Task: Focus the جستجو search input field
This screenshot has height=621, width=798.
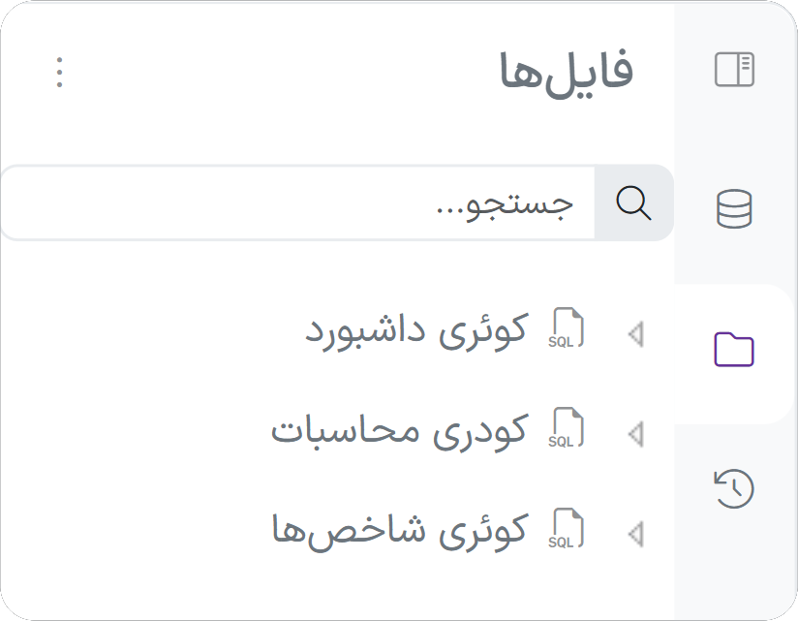Action: click(x=300, y=202)
